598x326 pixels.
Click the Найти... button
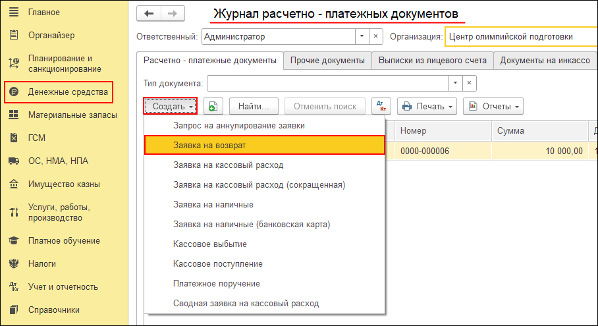[x=254, y=107]
